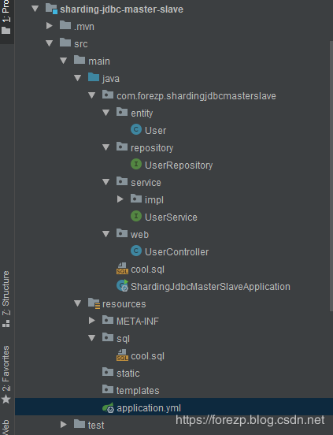Image resolution: width=333 pixels, height=435 pixels.
Task: Select the META-INF folder label
Action: click(x=138, y=321)
